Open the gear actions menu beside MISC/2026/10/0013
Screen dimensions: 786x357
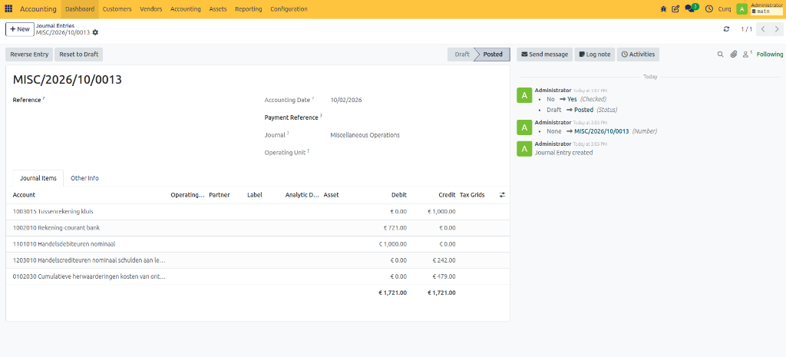click(95, 32)
